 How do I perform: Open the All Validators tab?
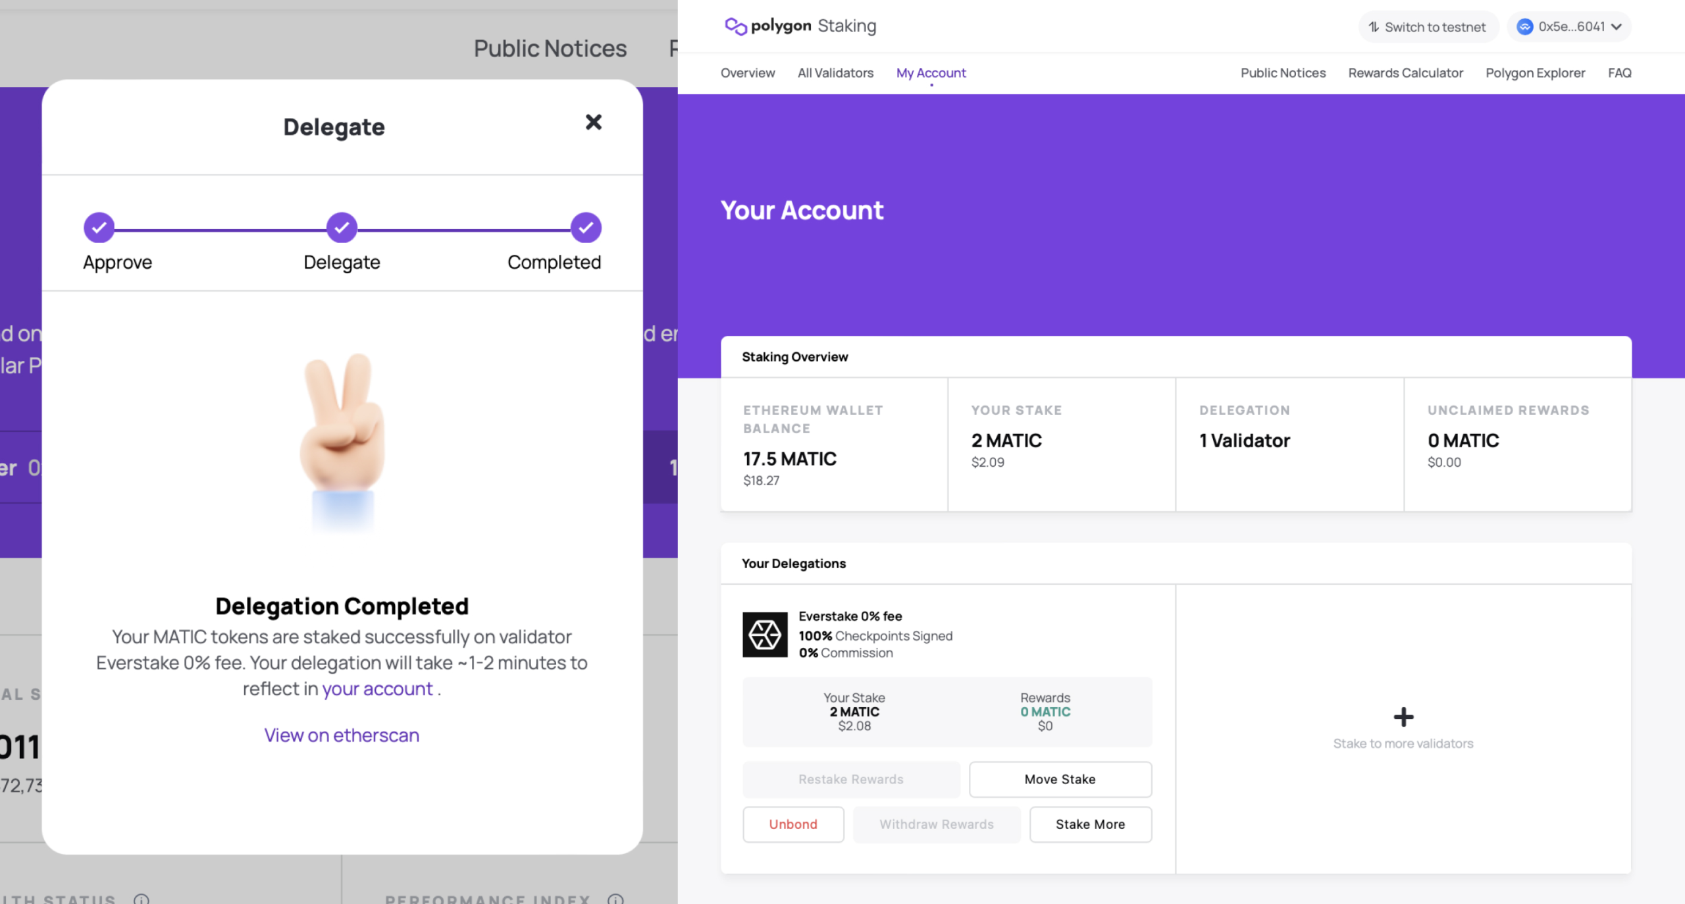[x=835, y=72]
